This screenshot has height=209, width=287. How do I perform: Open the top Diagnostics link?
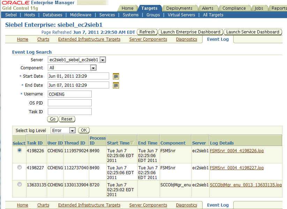[x=187, y=39]
